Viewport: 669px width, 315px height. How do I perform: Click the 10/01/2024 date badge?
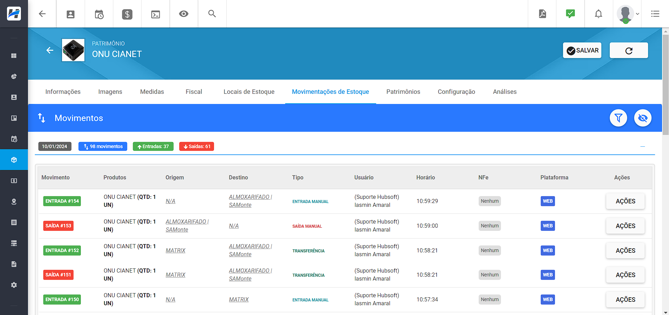coord(55,146)
